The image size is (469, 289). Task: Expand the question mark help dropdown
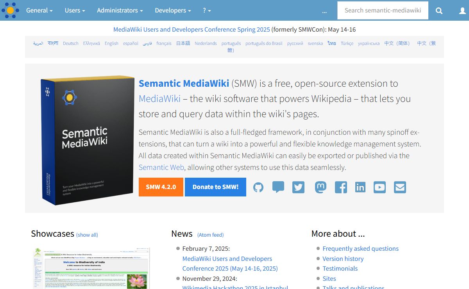click(x=207, y=11)
